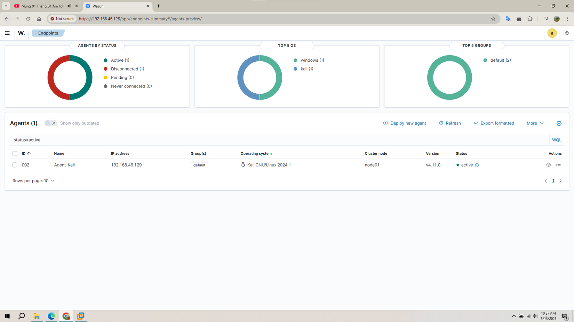Sort agents by ID column

(26, 154)
